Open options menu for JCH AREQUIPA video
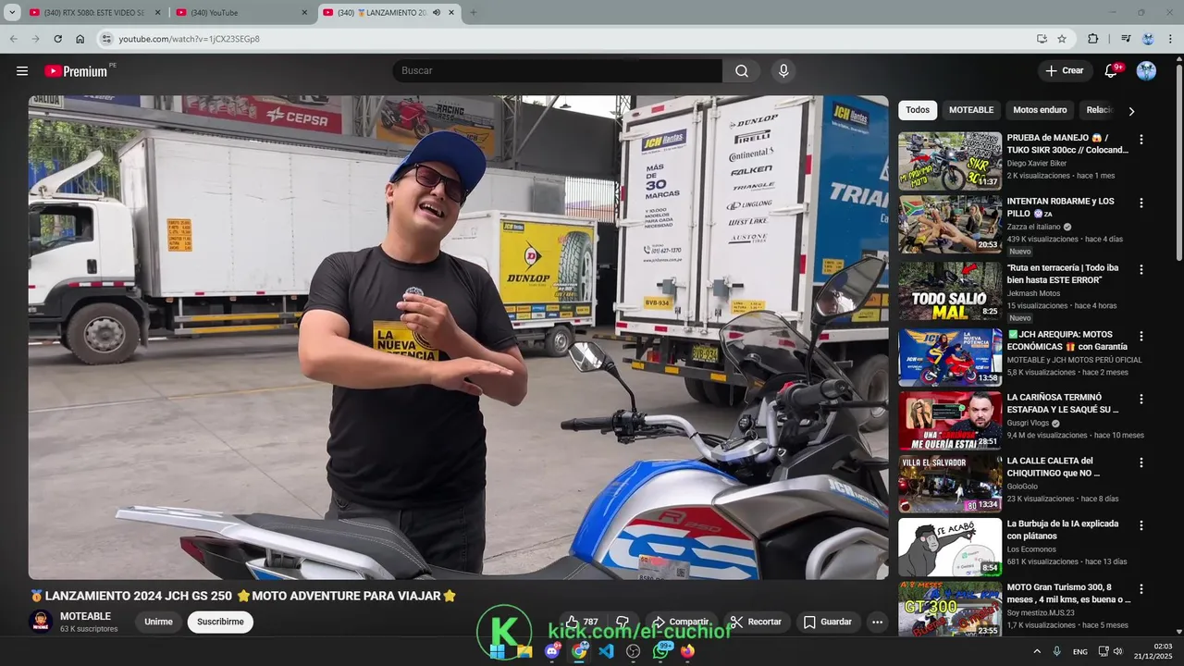The height and width of the screenshot is (666, 1184). coord(1141,337)
